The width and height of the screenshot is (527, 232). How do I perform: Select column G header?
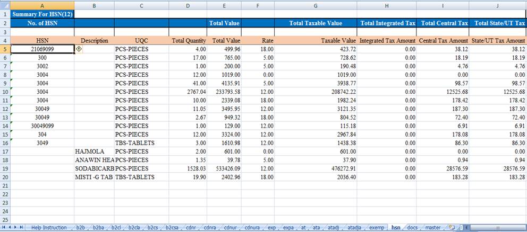(x=316, y=5)
